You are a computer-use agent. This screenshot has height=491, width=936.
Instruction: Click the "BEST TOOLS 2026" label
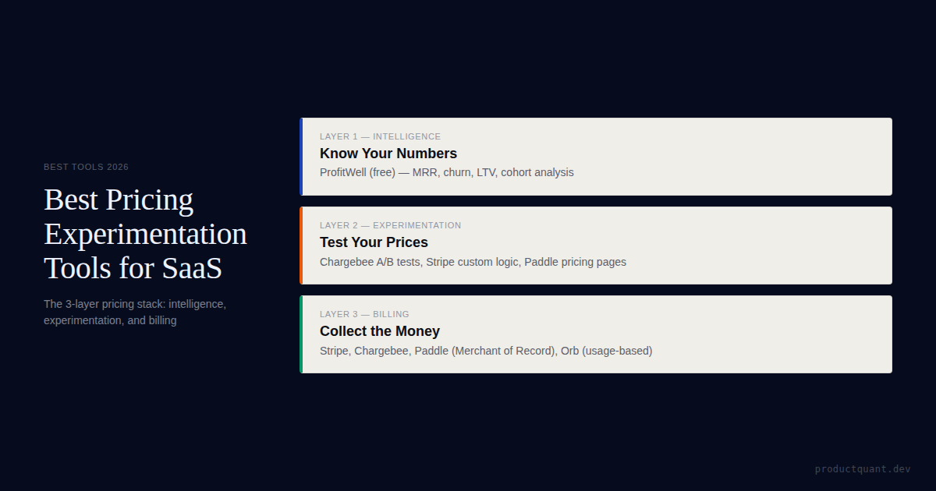86,167
